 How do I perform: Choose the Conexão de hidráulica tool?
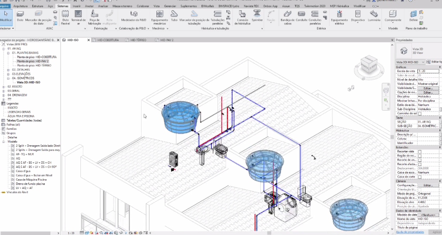(242, 18)
